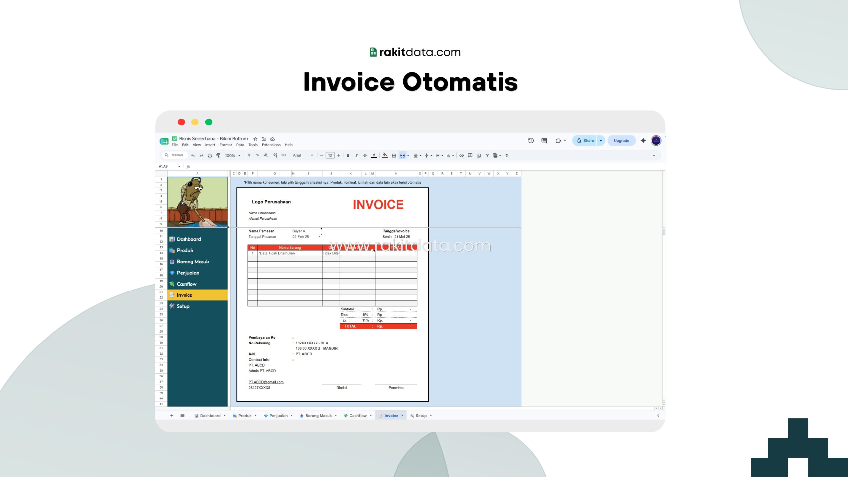
Task: Switch to the Setup sheet tab
Action: [x=421, y=416]
